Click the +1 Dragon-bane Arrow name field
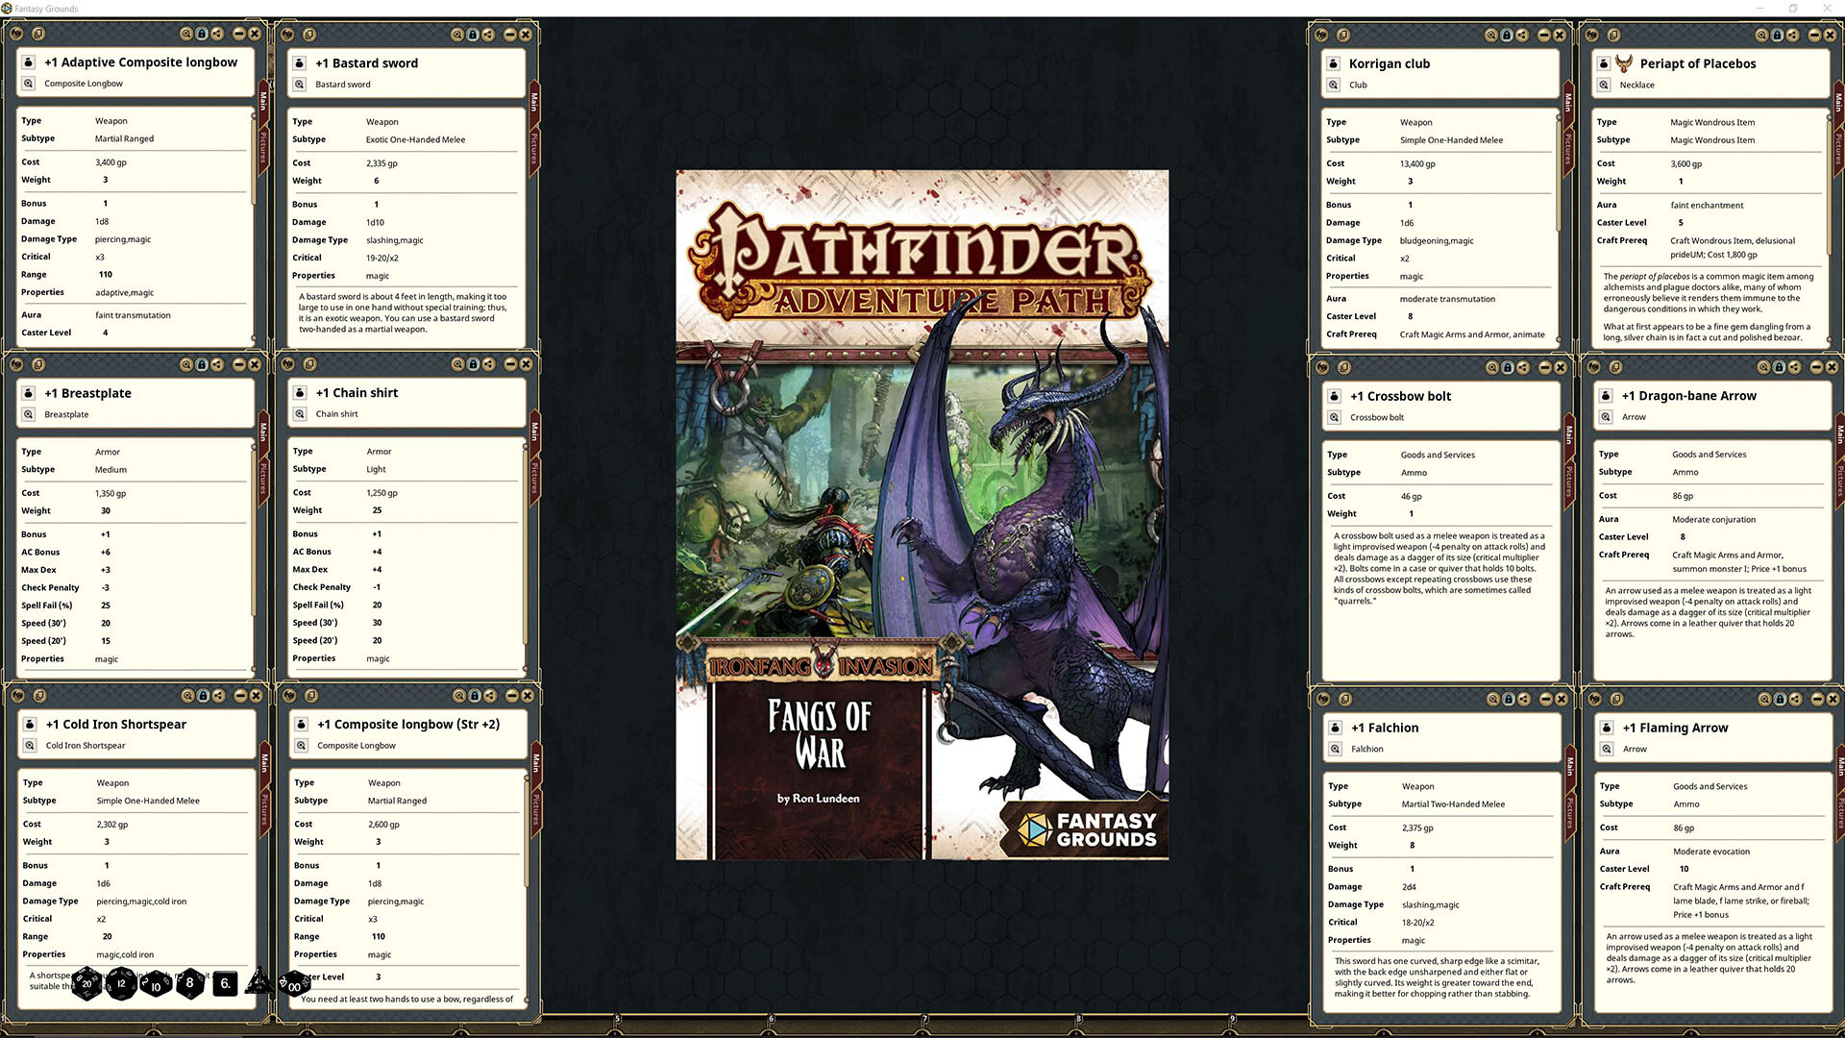 [x=1688, y=396]
